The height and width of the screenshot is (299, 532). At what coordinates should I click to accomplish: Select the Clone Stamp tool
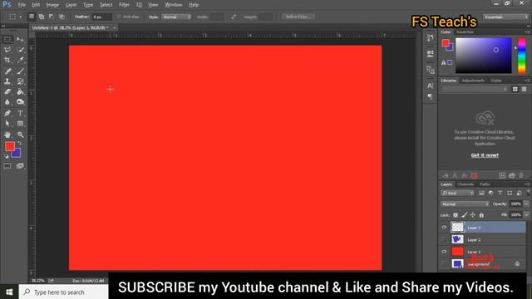click(x=7, y=81)
